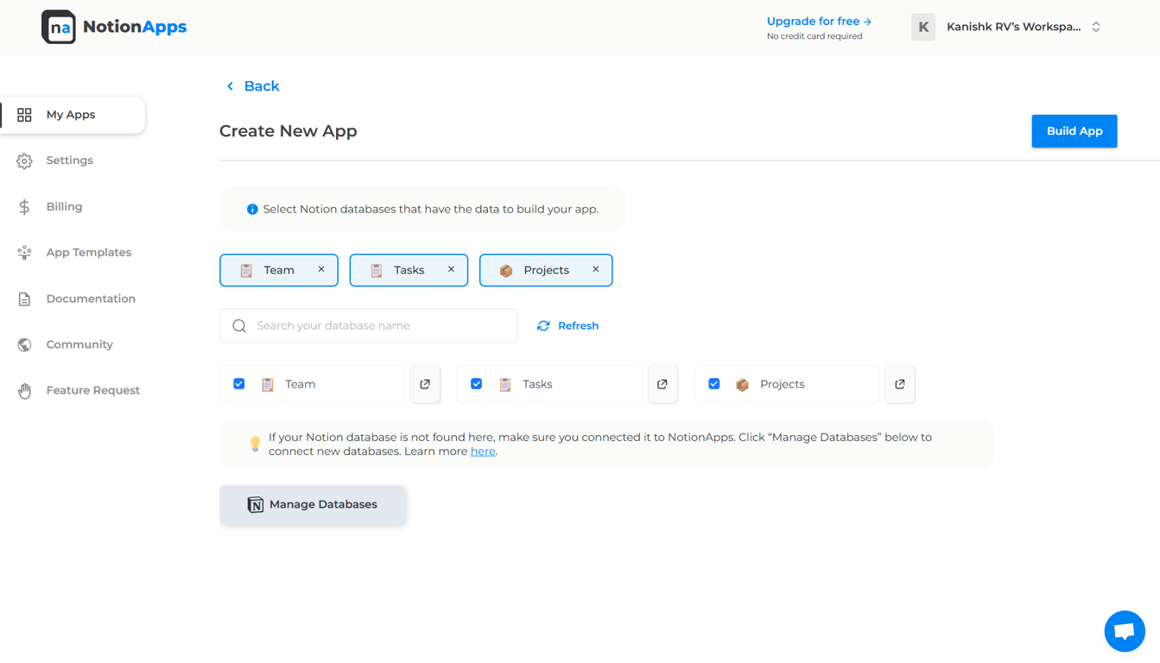This screenshot has width=1160, height=663.
Task: Focus the database name search field
Action: (x=368, y=325)
